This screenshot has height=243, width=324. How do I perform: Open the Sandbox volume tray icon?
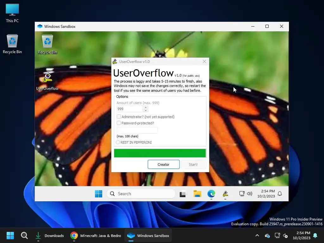tap(250, 194)
